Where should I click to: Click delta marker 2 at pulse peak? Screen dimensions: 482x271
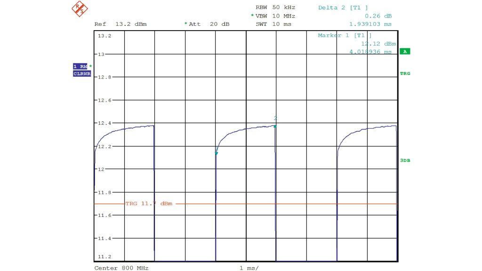pos(275,126)
